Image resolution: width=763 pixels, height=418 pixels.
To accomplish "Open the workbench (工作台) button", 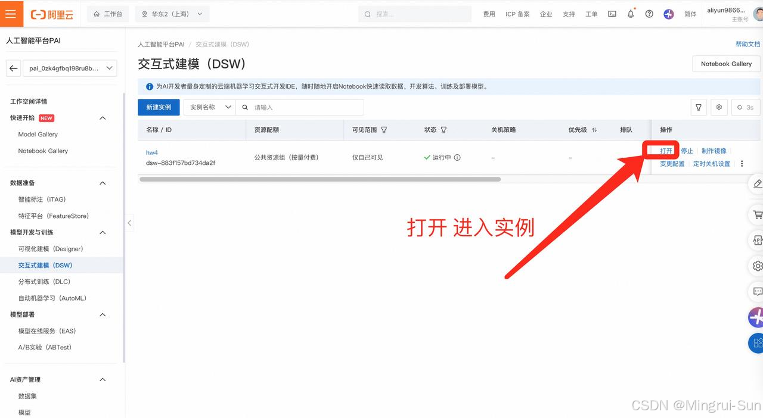I will [x=108, y=14].
